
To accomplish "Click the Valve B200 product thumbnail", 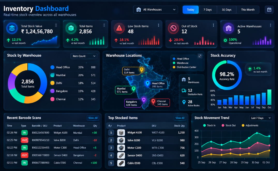I will (121, 140).
